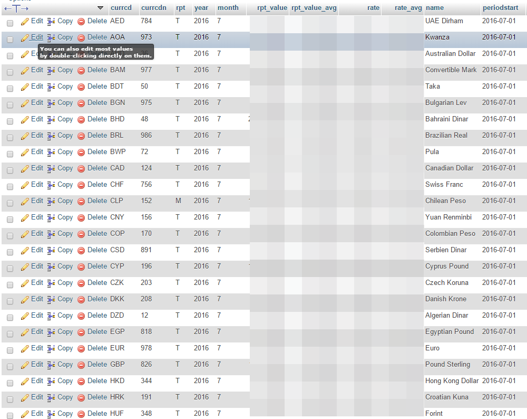The width and height of the screenshot is (527, 419).
Task: Sort by the rpt_value_avg column header
Action: pos(314,8)
